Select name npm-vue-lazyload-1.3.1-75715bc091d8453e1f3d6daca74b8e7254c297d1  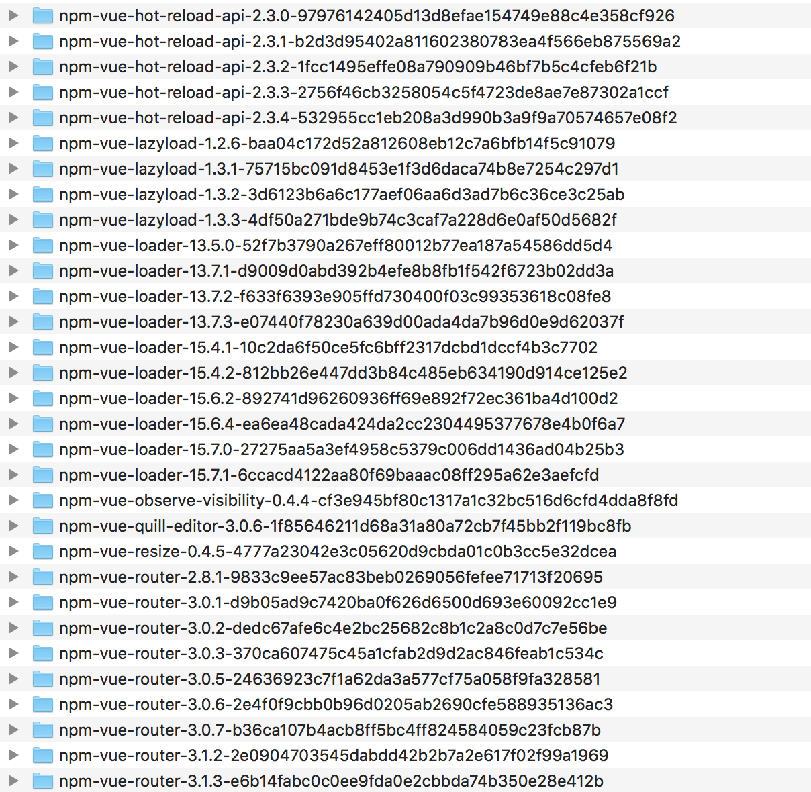[x=339, y=169]
